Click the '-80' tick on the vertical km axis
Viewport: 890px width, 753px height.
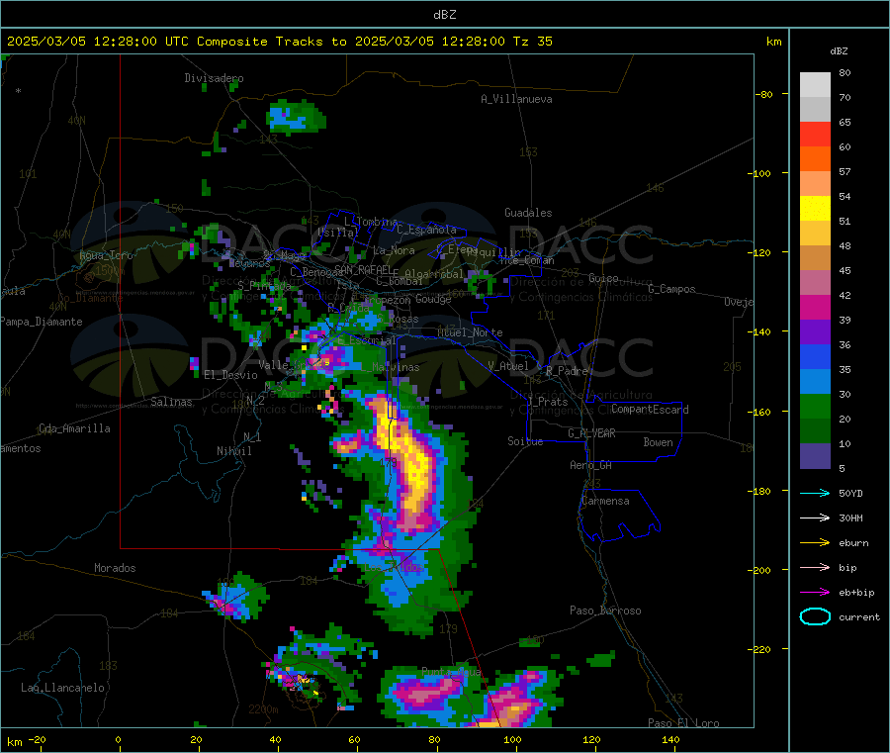point(764,94)
